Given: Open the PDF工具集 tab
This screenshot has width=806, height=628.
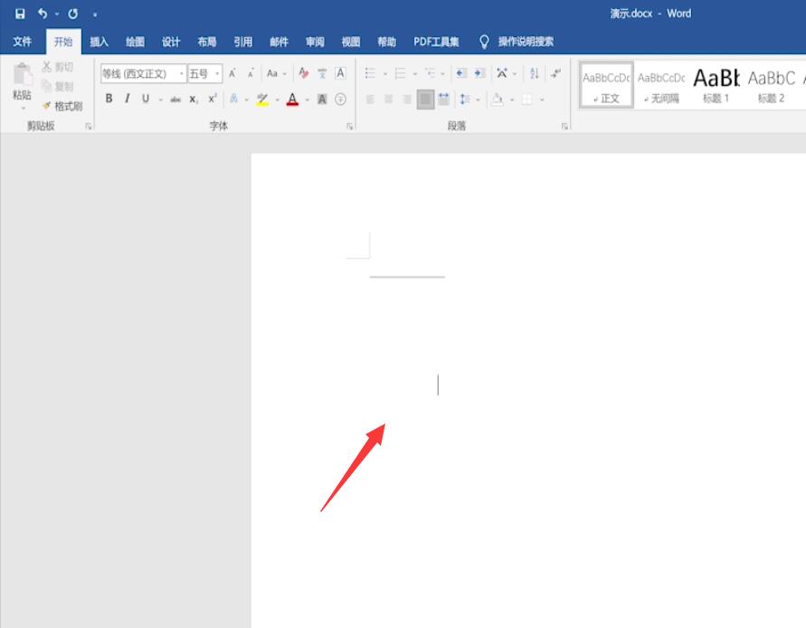Looking at the screenshot, I should pyautogui.click(x=436, y=42).
